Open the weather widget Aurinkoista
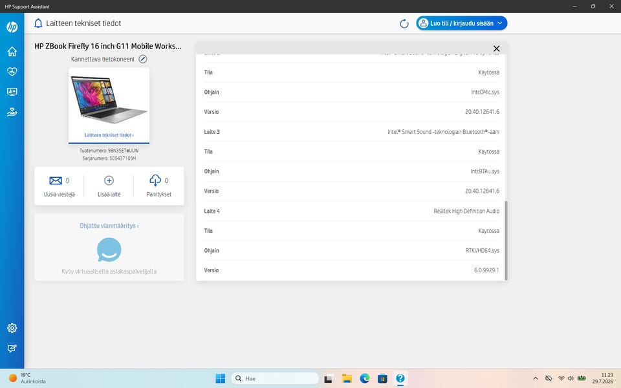Image resolution: width=621 pixels, height=388 pixels. point(27,378)
